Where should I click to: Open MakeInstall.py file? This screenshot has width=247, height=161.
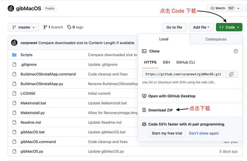click(33, 113)
